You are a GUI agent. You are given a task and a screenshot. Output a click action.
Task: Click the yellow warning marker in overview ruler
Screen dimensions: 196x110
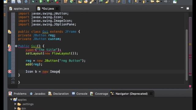coord(190,44)
